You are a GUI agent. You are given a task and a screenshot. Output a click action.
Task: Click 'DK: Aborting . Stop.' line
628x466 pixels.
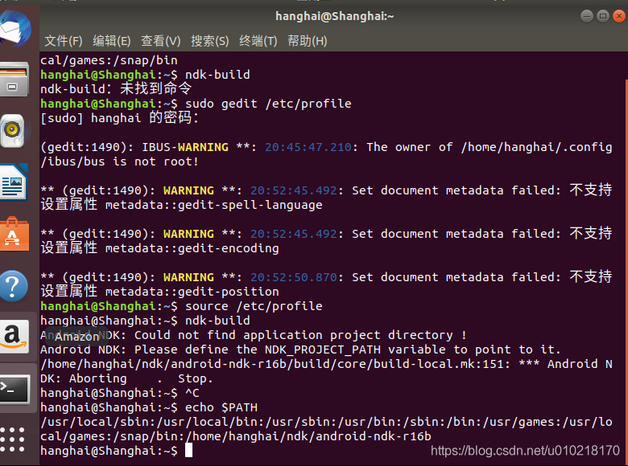tap(126, 378)
